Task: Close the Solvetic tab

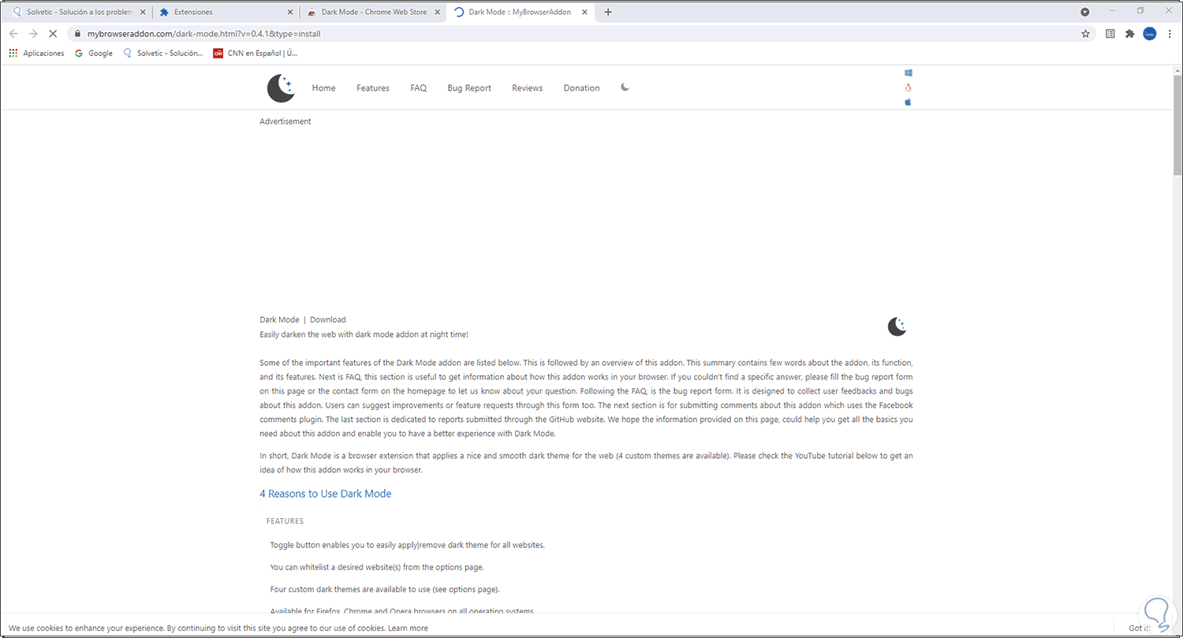Action: point(142,12)
